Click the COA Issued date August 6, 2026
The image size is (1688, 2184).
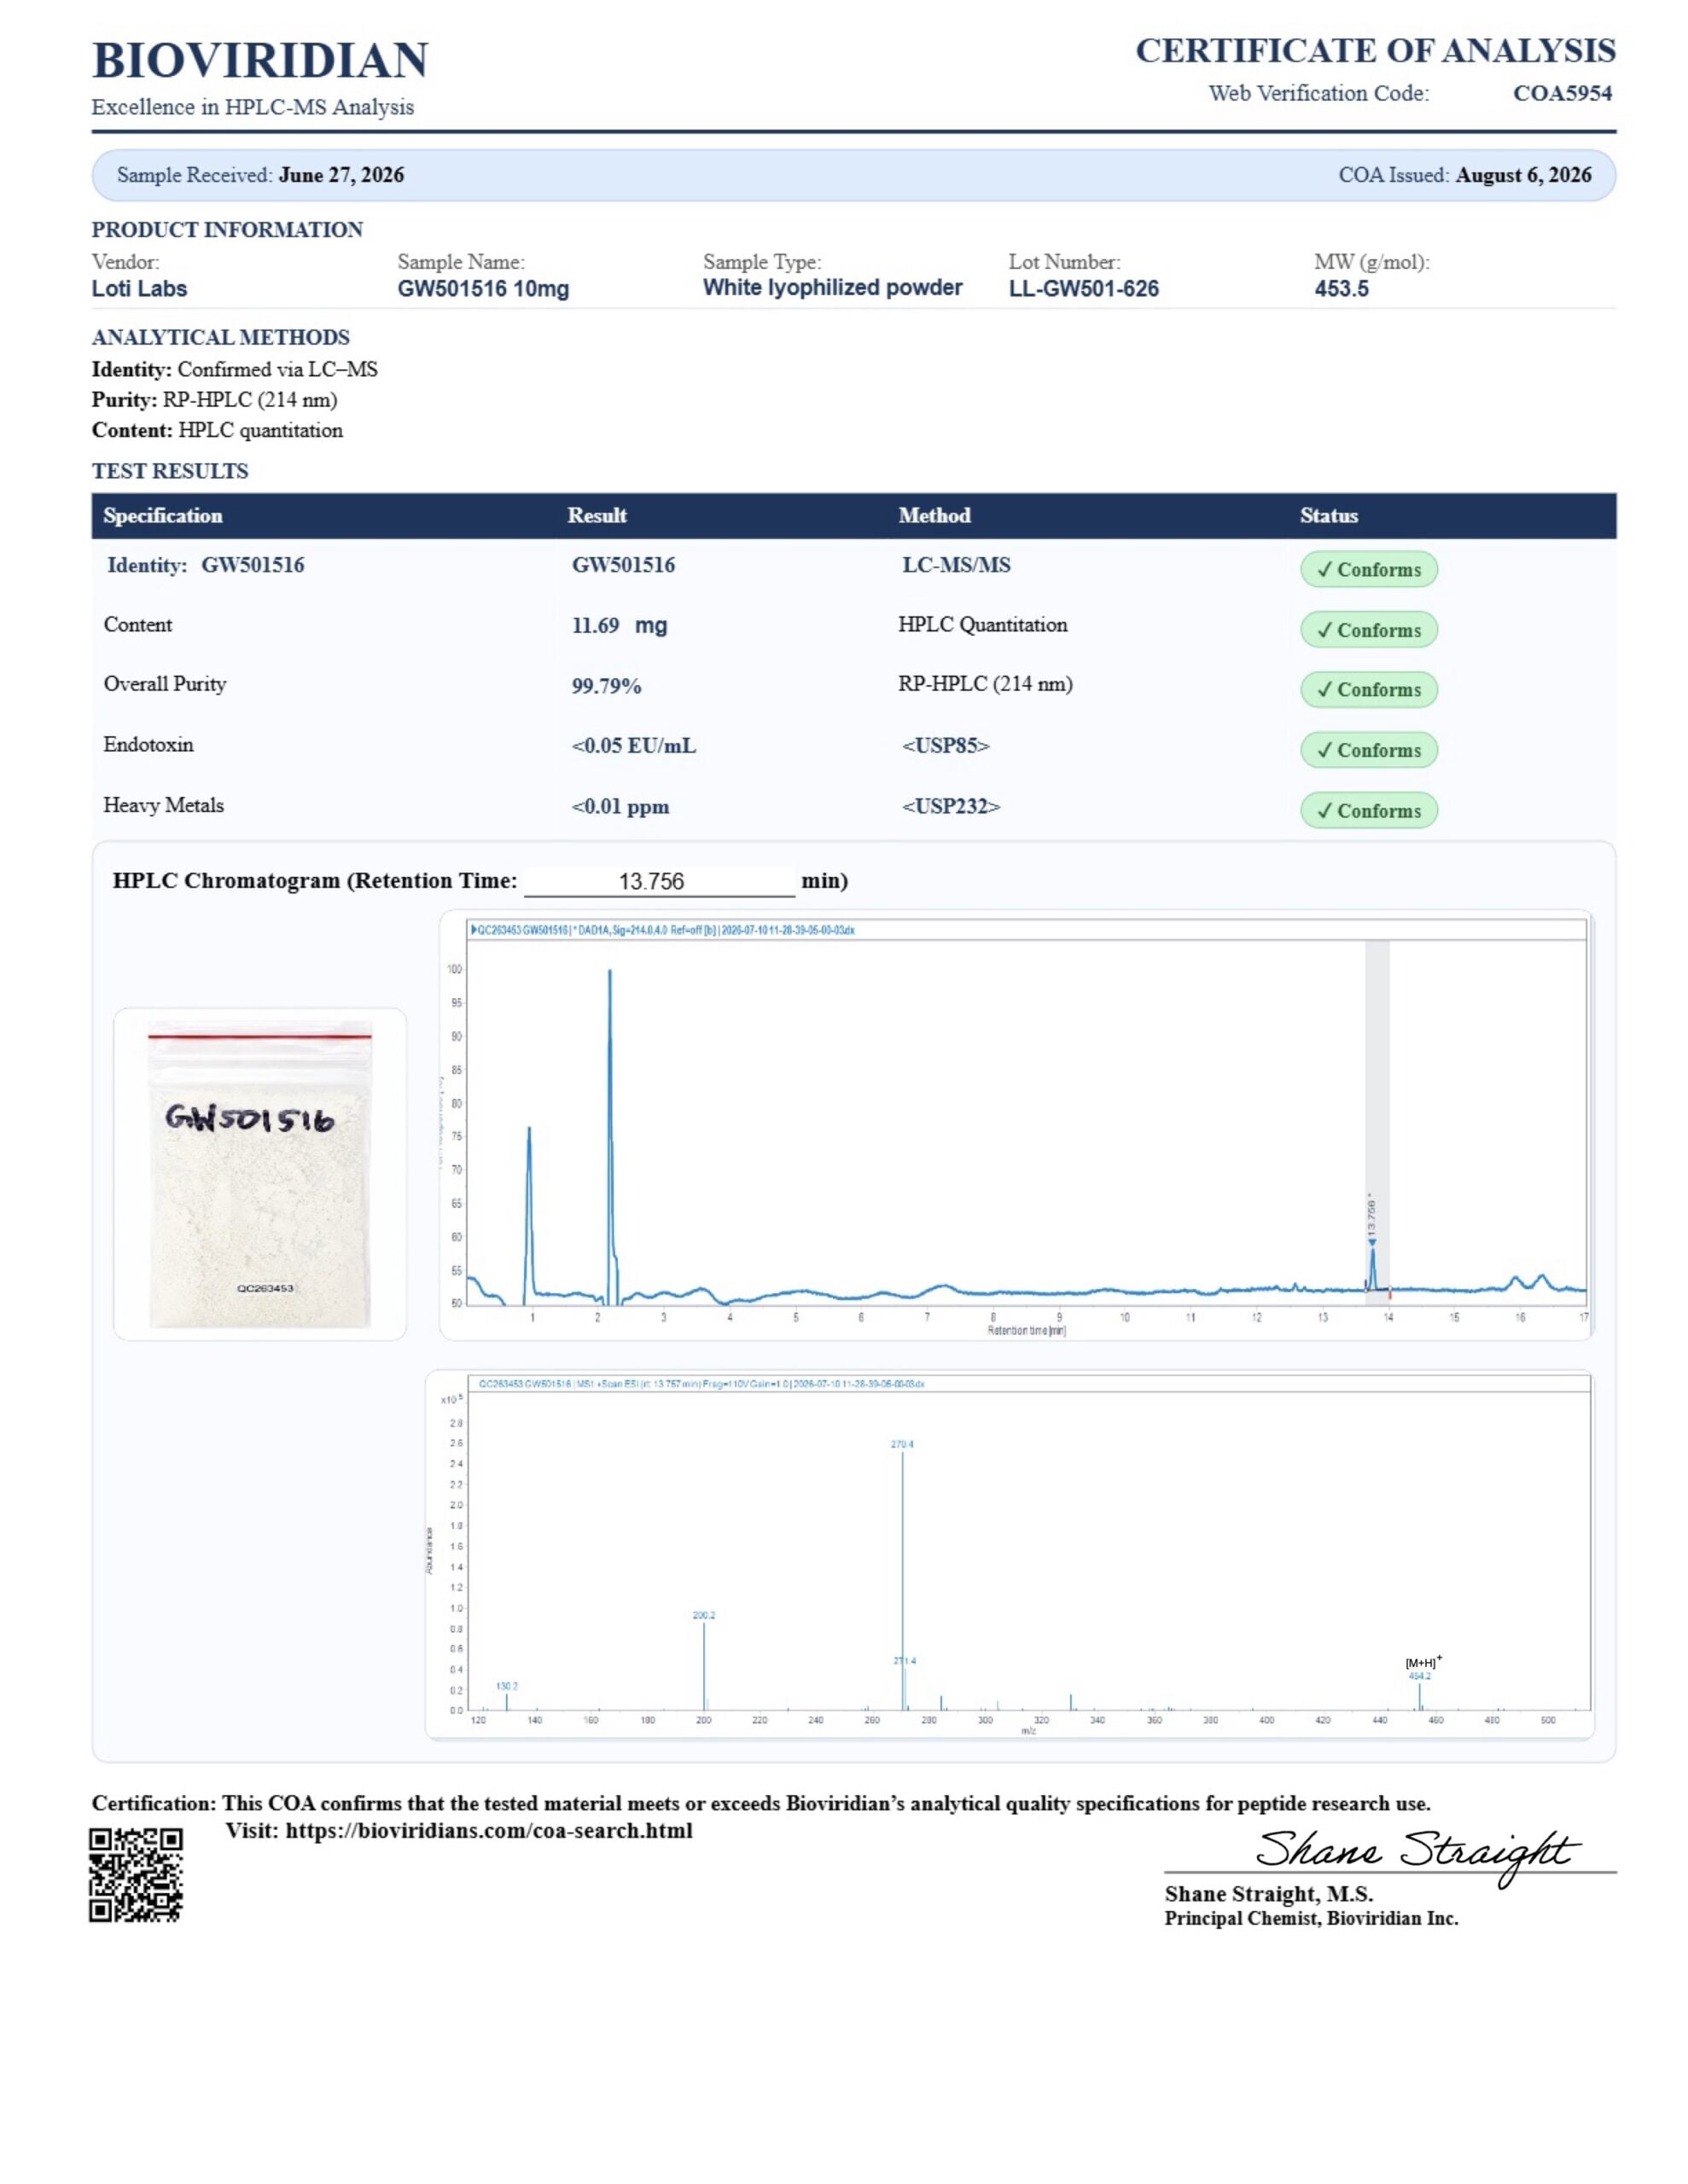(1523, 175)
